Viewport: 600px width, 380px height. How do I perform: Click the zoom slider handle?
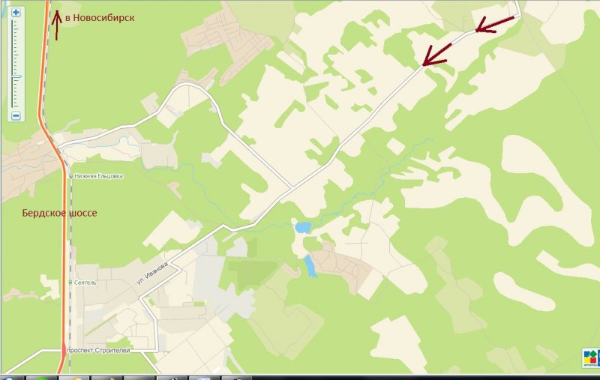click(16, 77)
